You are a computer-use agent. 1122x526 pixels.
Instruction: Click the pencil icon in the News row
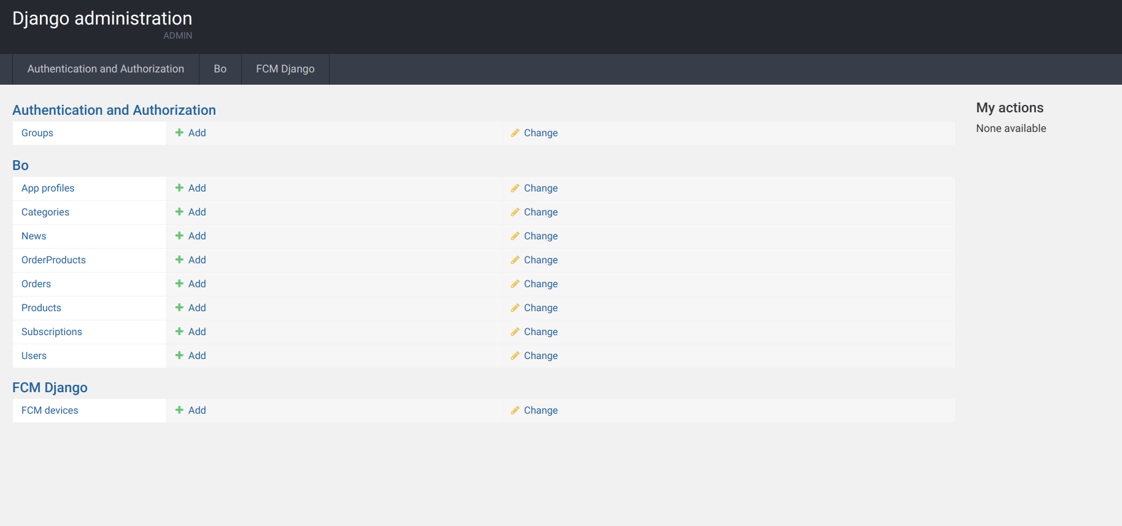515,236
